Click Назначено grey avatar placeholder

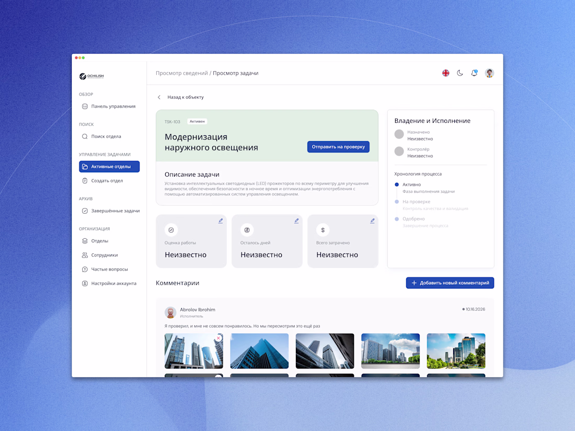point(399,134)
